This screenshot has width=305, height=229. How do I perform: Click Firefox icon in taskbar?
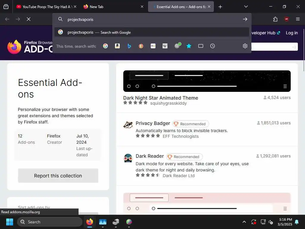(90, 222)
